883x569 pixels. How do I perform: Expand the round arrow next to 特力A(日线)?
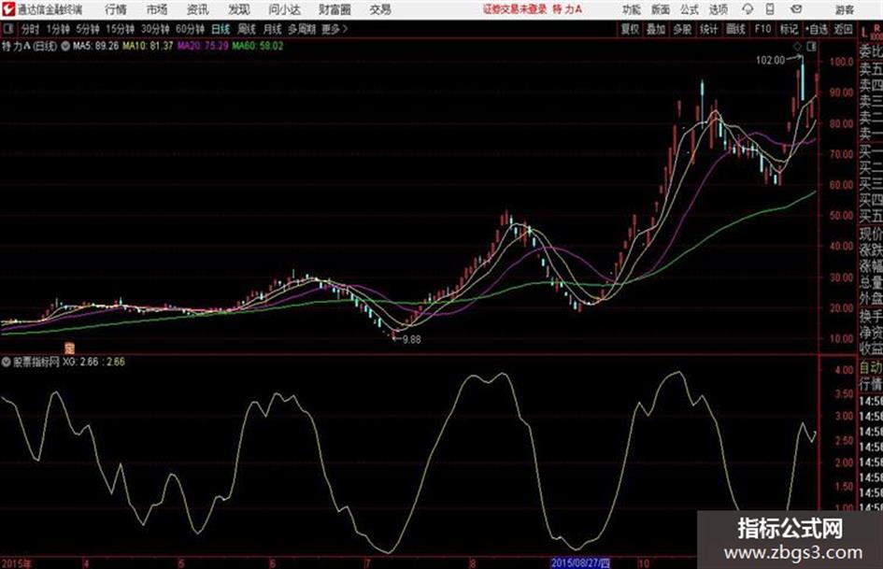[65, 46]
